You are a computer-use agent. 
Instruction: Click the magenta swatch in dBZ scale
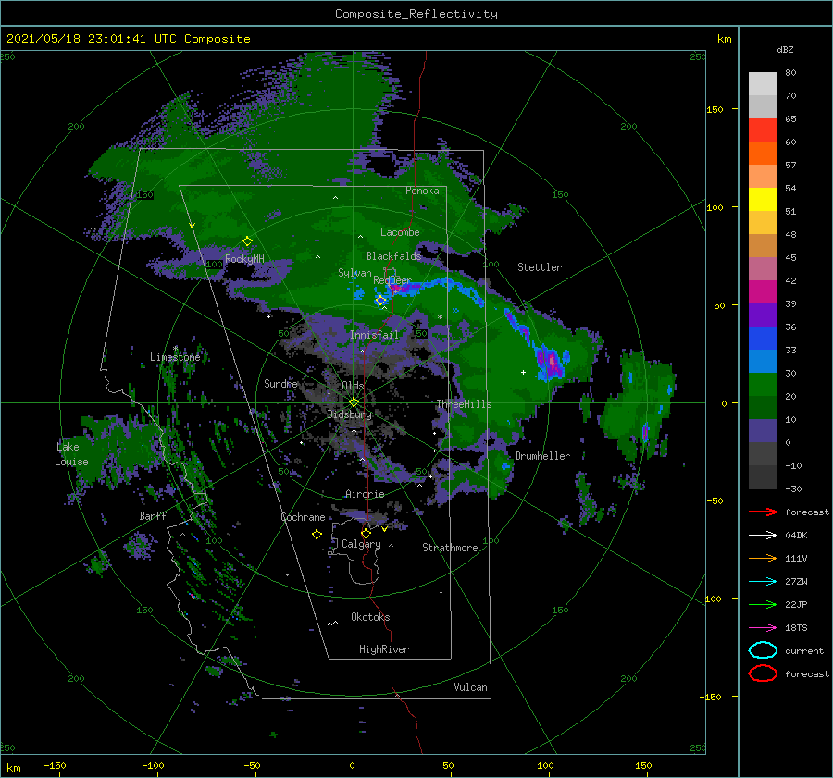tap(763, 292)
